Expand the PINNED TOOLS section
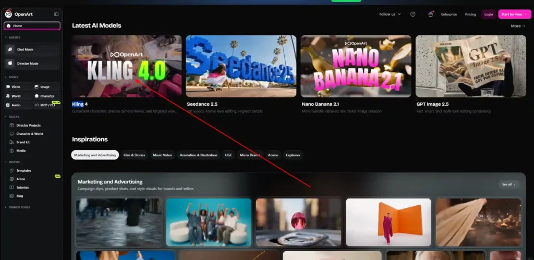 point(17,207)
